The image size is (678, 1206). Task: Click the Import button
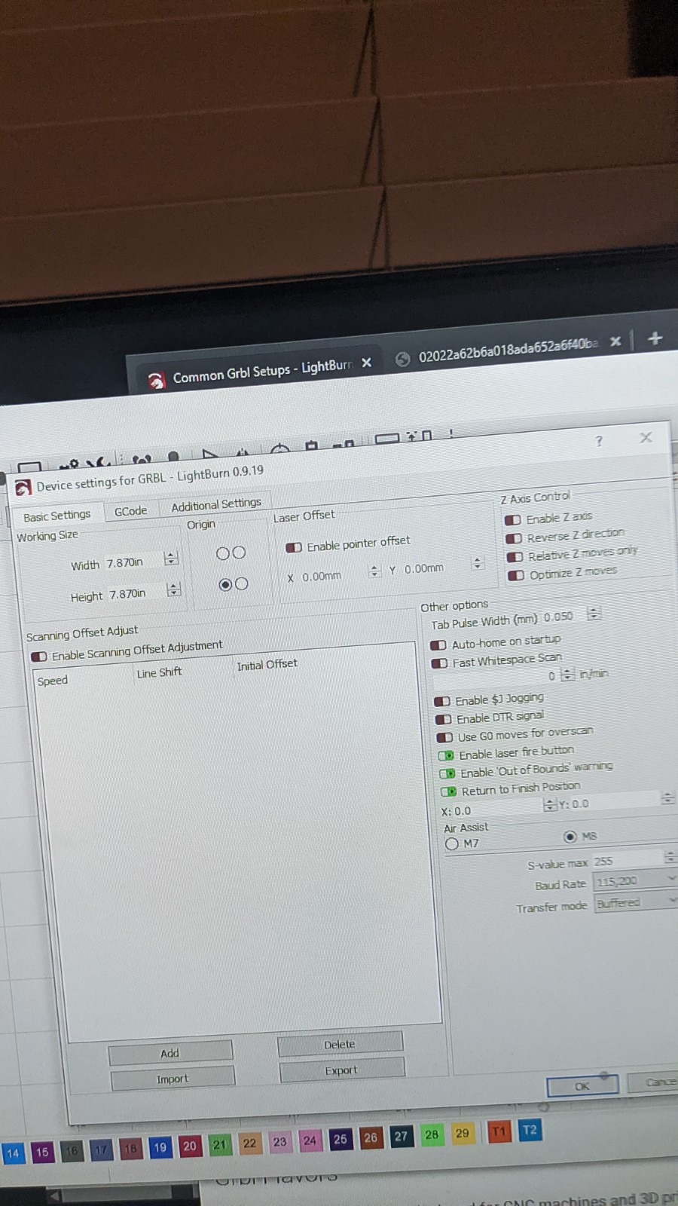point(173,1079)
